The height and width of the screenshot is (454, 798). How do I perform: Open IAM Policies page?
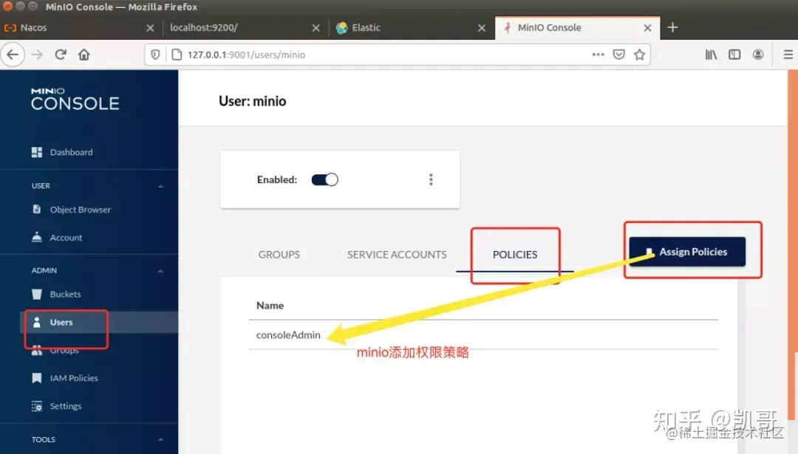[x=65, y=378]
